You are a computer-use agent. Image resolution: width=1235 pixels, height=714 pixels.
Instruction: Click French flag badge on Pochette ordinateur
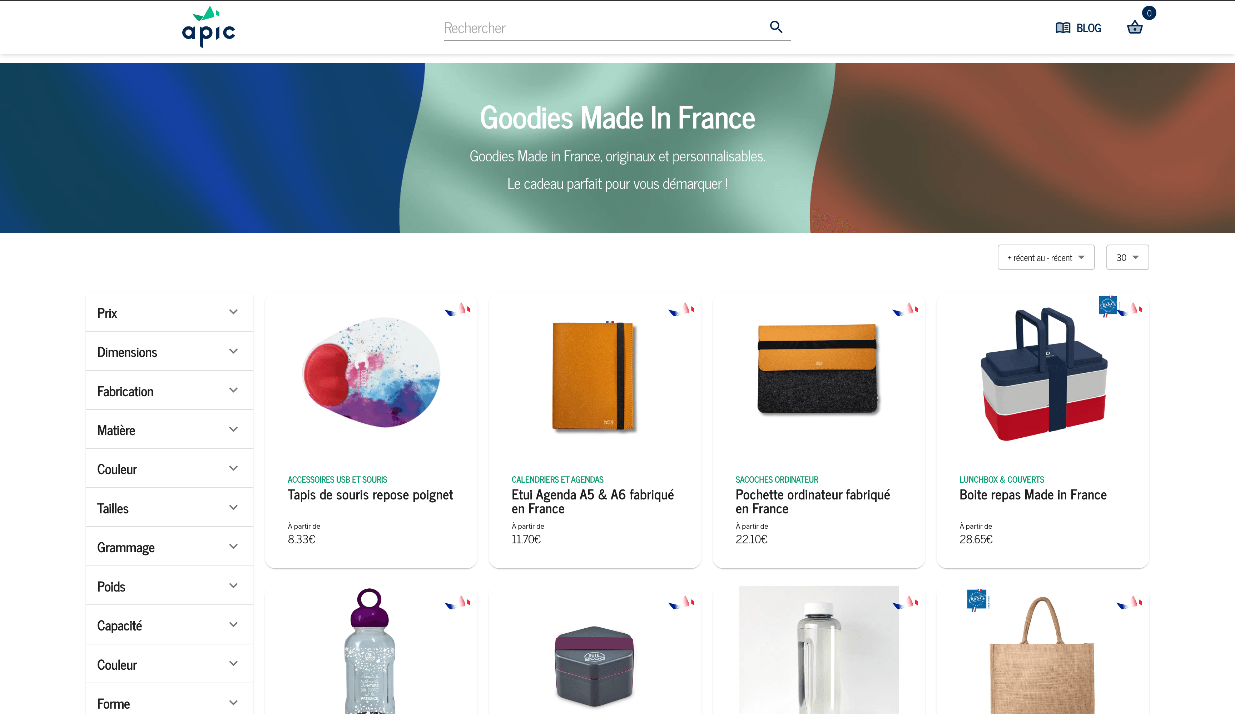905,310
